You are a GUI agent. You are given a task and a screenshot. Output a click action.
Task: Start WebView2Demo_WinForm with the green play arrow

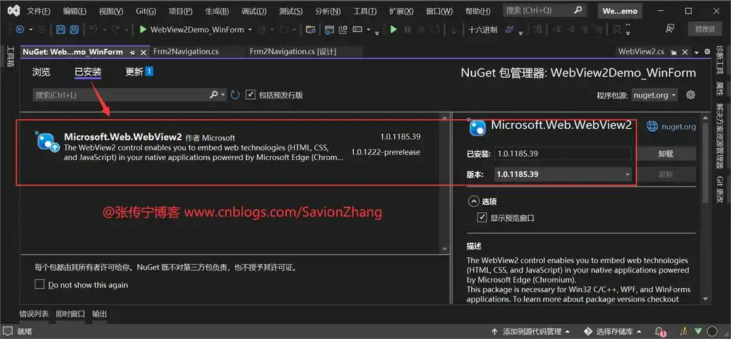143,29
